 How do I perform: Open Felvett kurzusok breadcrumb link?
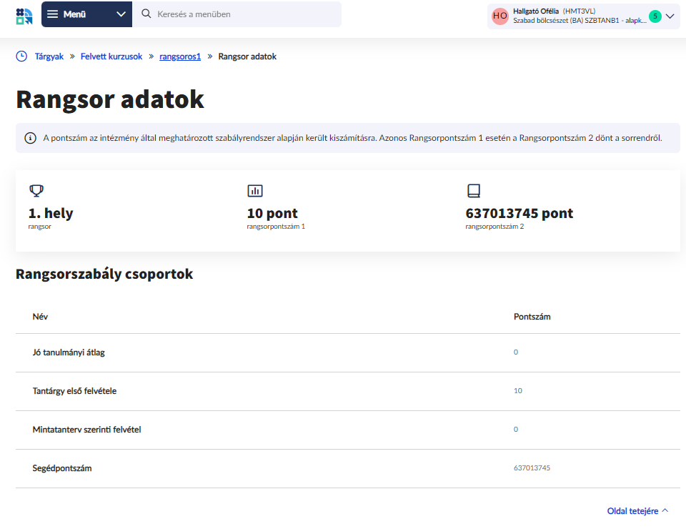coord(111,56)
